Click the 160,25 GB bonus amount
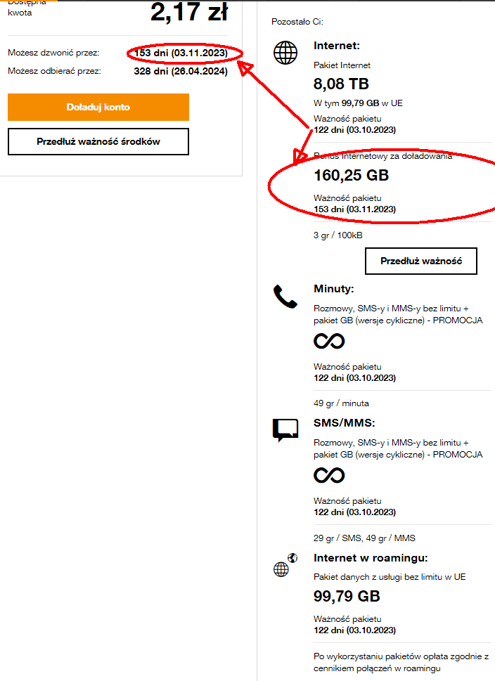This screenshot has height=681, width=495. point(351,175)
